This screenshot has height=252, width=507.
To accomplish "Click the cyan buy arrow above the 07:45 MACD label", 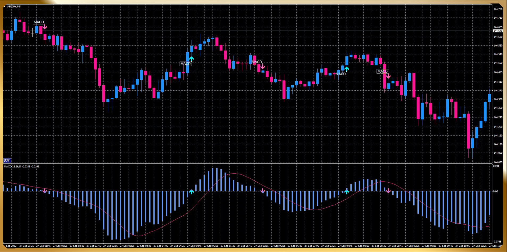I will pos(346,69).
